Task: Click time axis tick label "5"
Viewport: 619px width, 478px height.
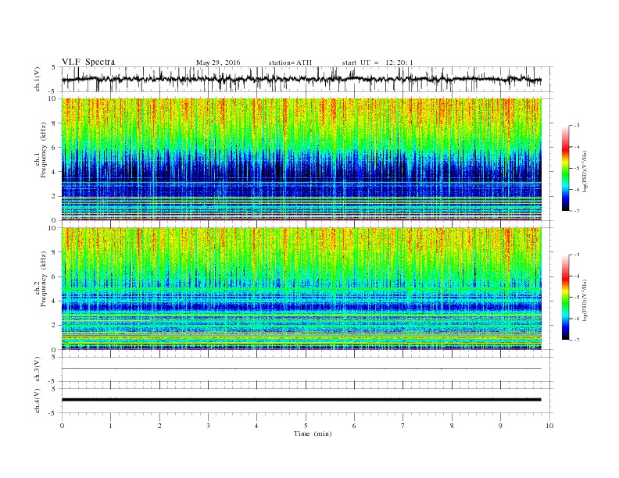Action: (x=306, y=426)
